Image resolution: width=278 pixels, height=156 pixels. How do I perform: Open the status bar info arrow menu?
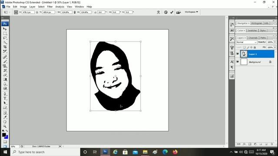click(x=60, y=146)
